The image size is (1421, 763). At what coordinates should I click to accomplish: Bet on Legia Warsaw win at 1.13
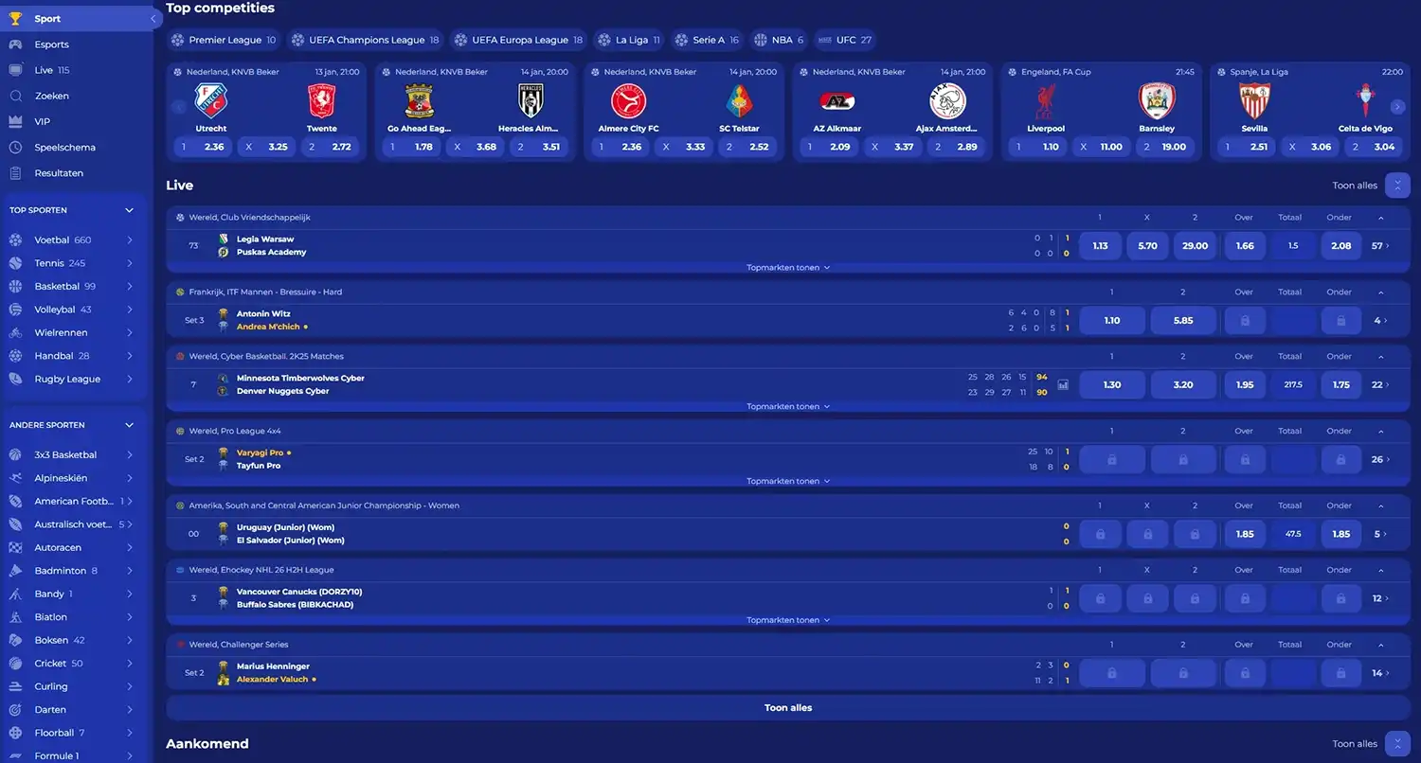[x=1100, y=246]
